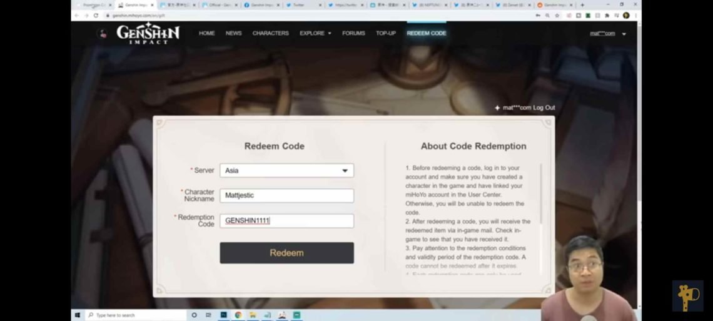Click the password key icon in address bar
This screenshot has width=713, height=321.
(538, 16)
